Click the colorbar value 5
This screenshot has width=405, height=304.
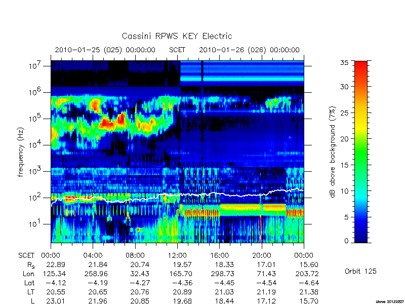coord(346,217)
